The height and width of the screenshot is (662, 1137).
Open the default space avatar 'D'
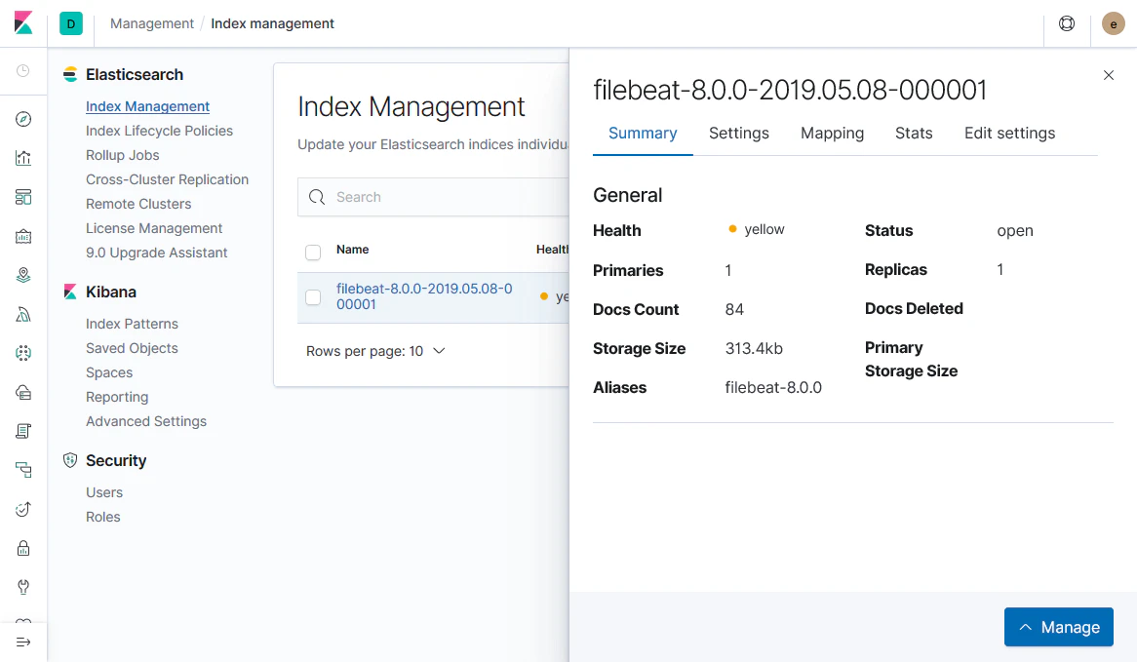(x=71, y=24)
